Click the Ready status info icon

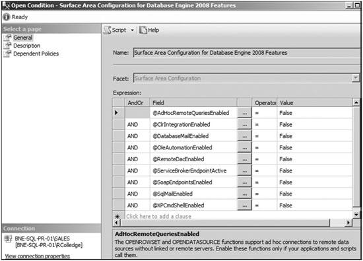6,17
